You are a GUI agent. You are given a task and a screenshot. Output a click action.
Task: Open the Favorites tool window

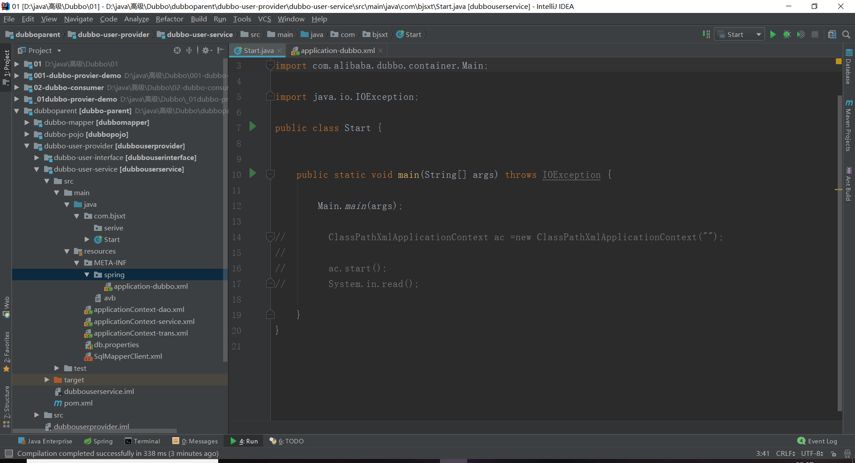point(6,352)
